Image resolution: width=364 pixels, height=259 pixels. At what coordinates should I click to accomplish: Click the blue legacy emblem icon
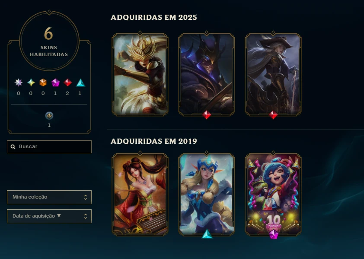click(x=49, y=116)
